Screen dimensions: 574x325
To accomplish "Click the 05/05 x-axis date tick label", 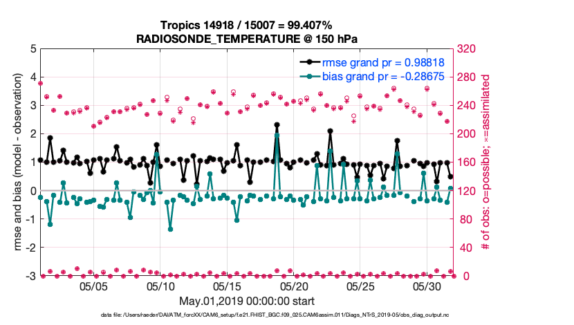I will (93, 286).
